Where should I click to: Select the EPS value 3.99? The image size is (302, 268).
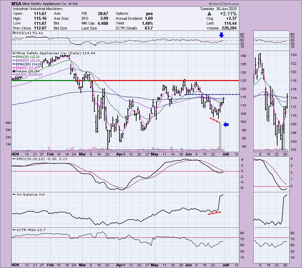coord(104,18)
